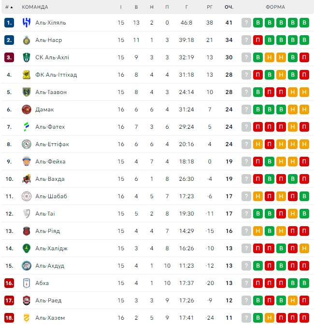This screenshot has width=314, height=326.
Task: Click the ФОРМА column header
Action: click(x=275, y=7)
